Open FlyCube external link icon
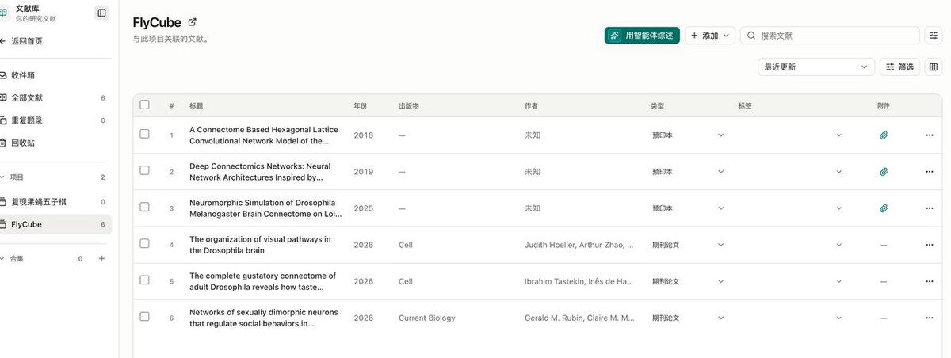Image resolution: width=951 pixels, height=358 pixels. pos(193,22)
